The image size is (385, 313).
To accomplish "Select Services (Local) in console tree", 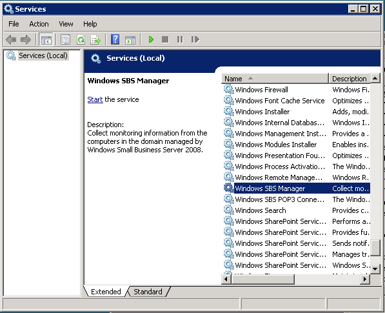I will tap(43, 56).
